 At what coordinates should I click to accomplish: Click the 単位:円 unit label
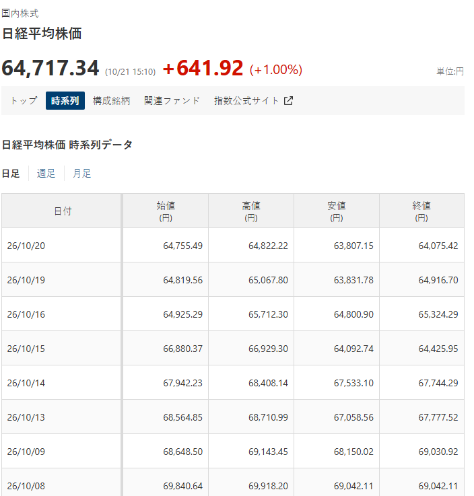pyautogui.click(x=450, y=71)
